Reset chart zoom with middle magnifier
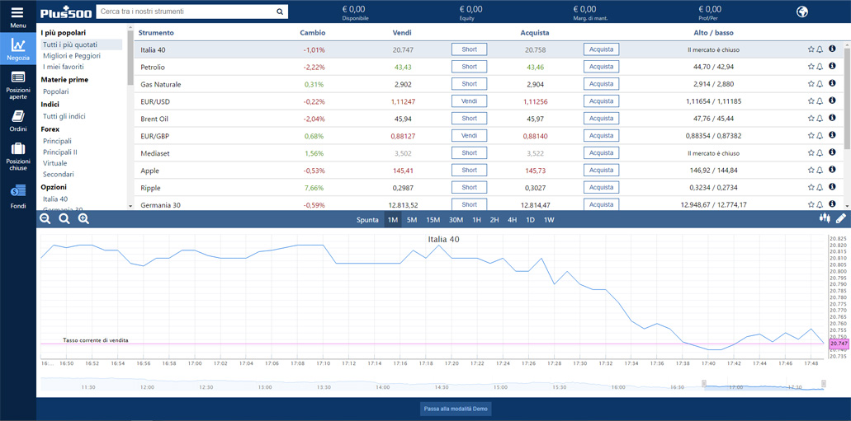Screen dimensions: 851x421 (x=64, y=219)
